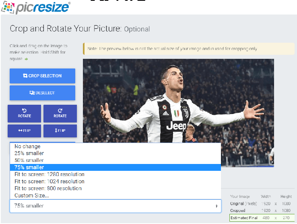Select 'No change' in the resize list
The width and height of the screenshot is (297, 224).
pos(115,146)
